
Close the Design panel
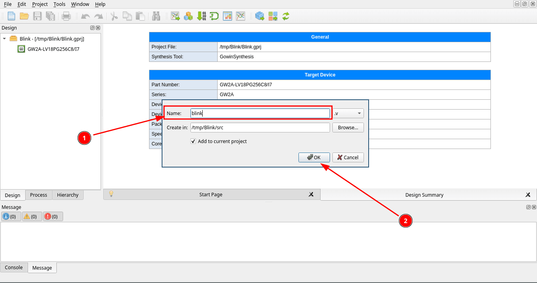pos(98,28)
